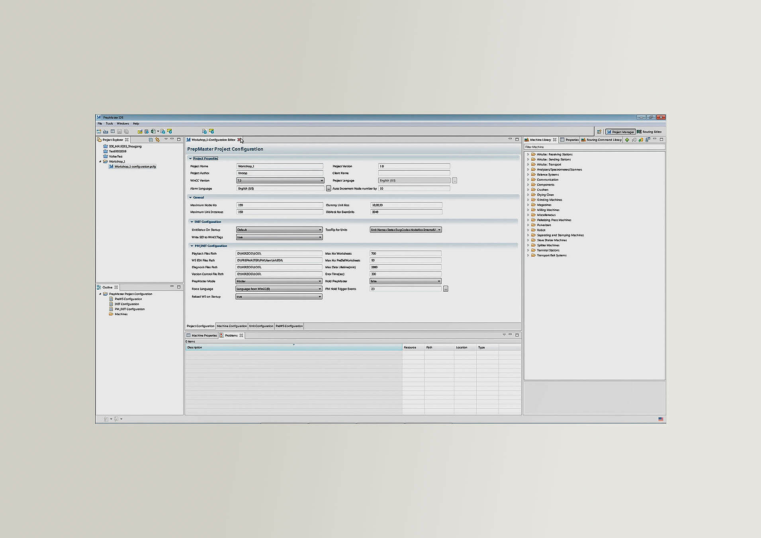Open the Project Explorer view menu triangle
Image resolution: width=761 pixels, height=538 pixels.
tap(166, 139)
